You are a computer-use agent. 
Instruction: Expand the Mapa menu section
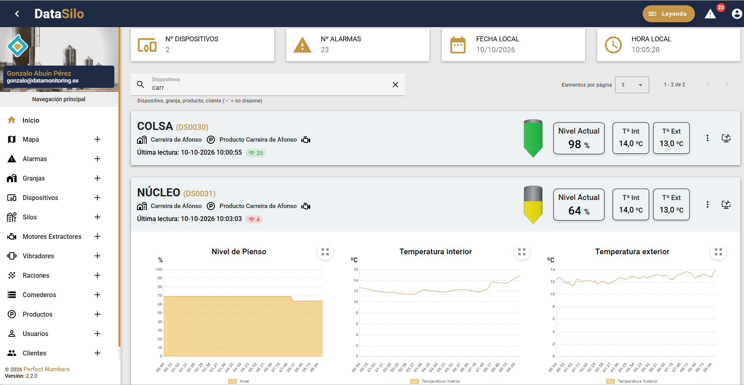coord(97,139)
